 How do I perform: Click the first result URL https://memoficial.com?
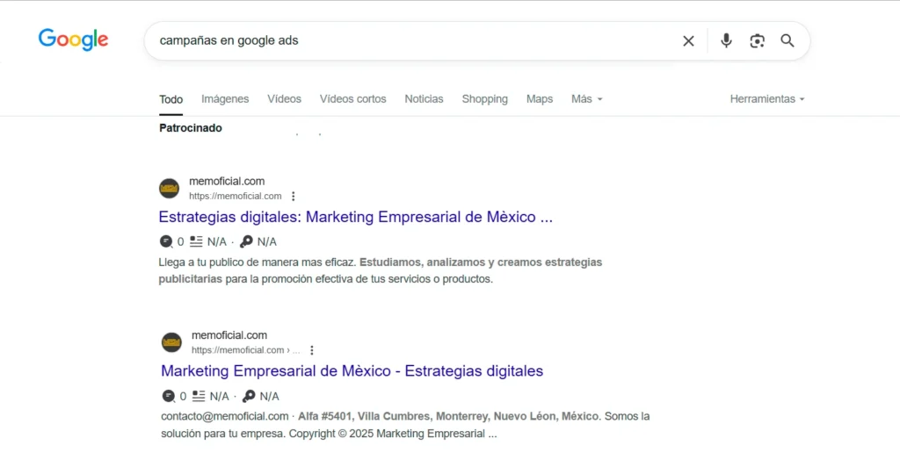[x=236, y=196]
